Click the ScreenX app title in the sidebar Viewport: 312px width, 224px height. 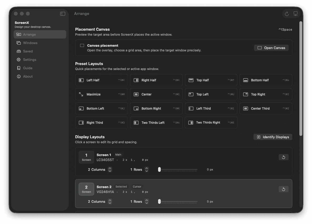(x=22, y=23)
